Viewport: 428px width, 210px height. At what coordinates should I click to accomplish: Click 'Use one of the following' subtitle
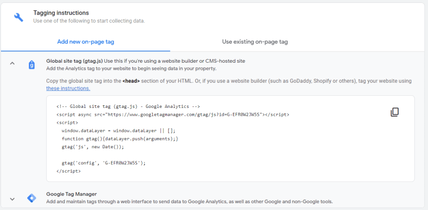(89, 21)
